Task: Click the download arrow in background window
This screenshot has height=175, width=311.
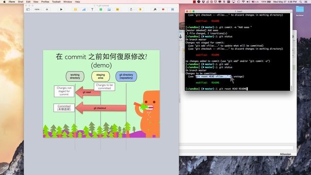Action: click(x=180, y=36)
